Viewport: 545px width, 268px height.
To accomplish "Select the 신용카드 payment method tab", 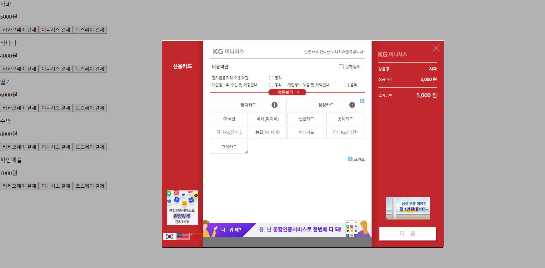I will (182, 66).
